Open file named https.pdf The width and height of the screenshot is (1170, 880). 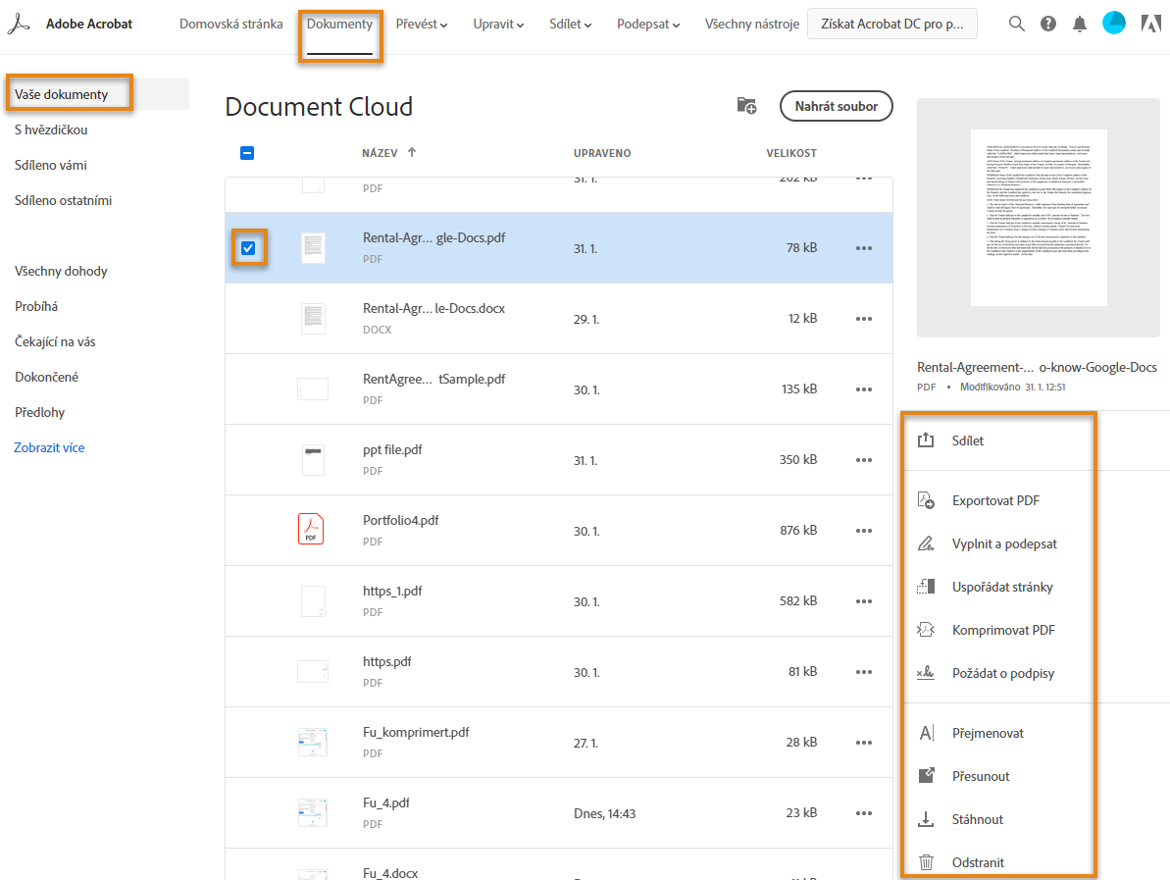(x=387, y=661)
